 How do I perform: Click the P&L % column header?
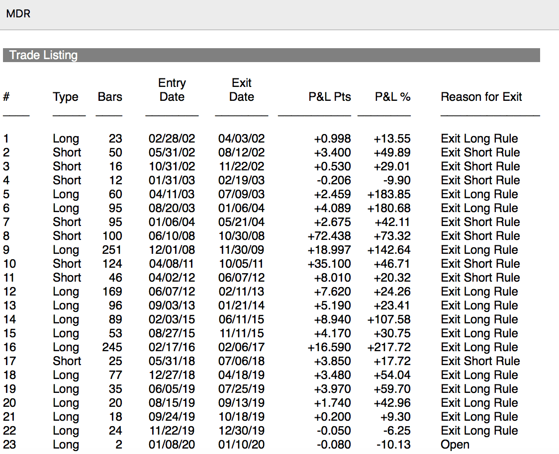click(392, 97)
